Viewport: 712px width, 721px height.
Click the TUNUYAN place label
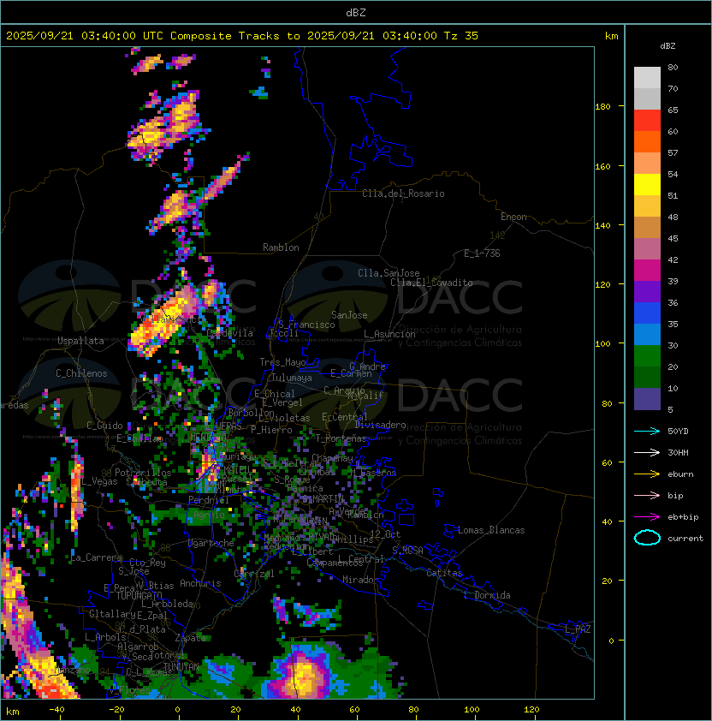pos(181,667)
